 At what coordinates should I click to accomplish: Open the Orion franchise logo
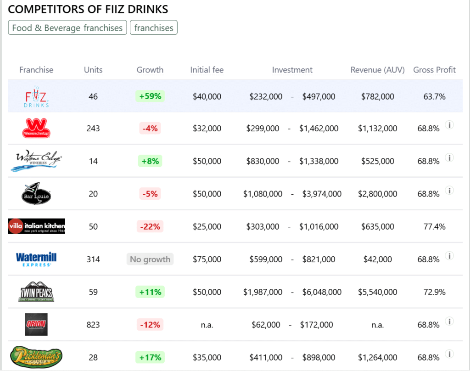36,325
